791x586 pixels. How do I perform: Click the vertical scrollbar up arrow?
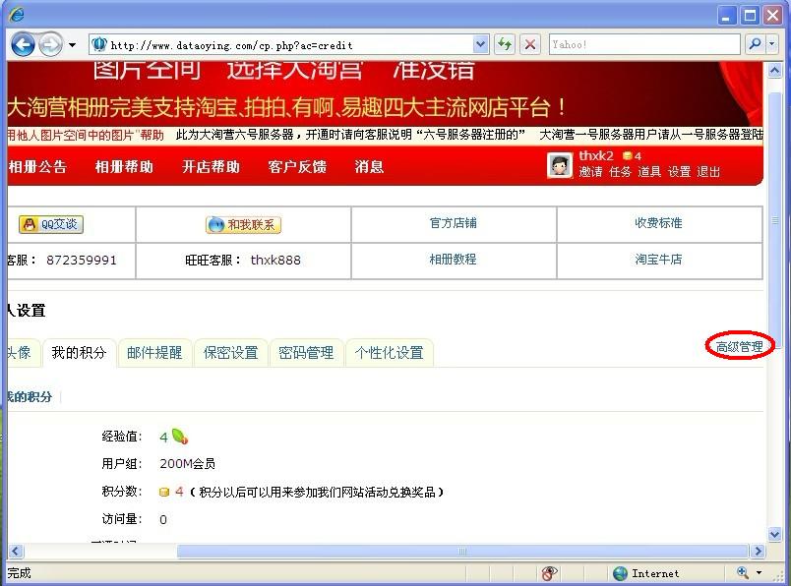pyautogui.click(x=774, y=71)
